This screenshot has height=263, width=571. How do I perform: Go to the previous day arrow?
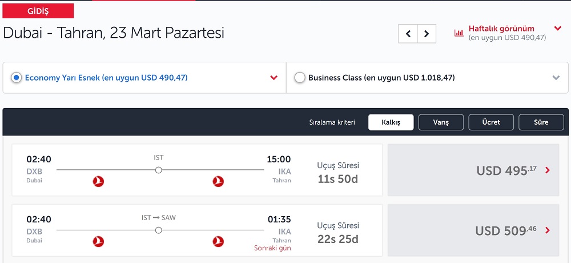408,34
